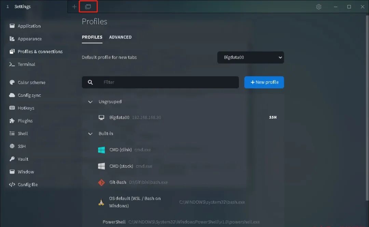Click the Linux penguin icon for OS default
This screenshot has height=227, width=369.
click(x=101, y=202)
